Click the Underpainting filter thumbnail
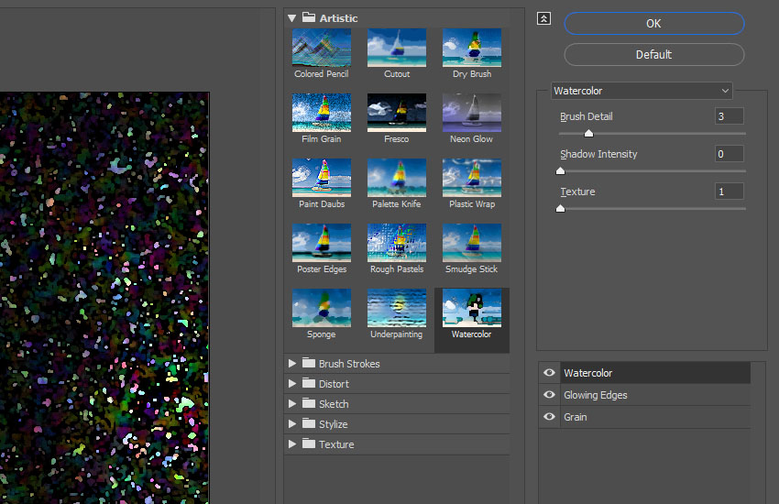Image resolution: width=779 pixels, height=504 pixels. (x=397, y=308)
